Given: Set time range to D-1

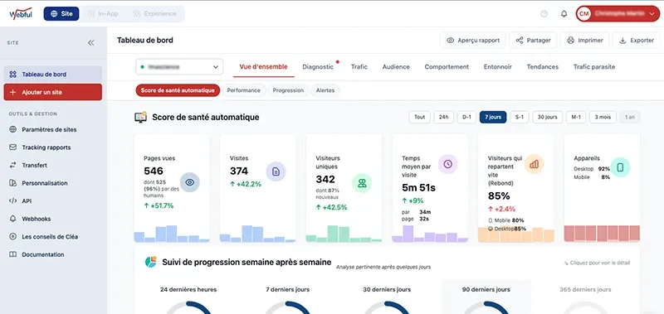Looking at the screenshot, I should [466, 117].
